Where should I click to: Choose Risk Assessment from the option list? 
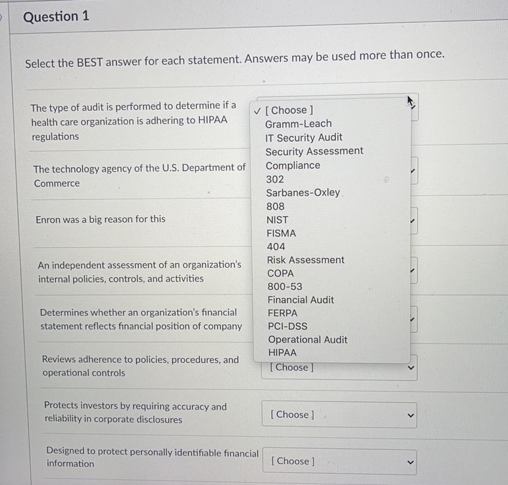(305, 260)
